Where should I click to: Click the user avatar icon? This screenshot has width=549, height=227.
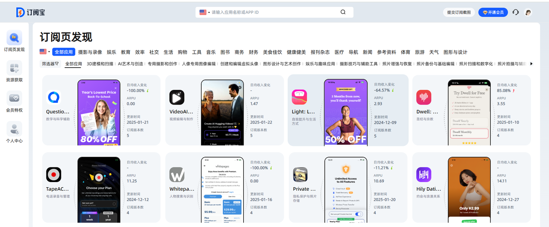pyautogui.click(x=528, y=12)
